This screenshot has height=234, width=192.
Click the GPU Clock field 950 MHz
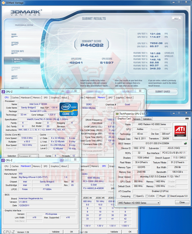[138, 181]
